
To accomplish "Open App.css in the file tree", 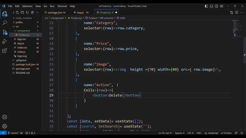I will pos(22,39).
